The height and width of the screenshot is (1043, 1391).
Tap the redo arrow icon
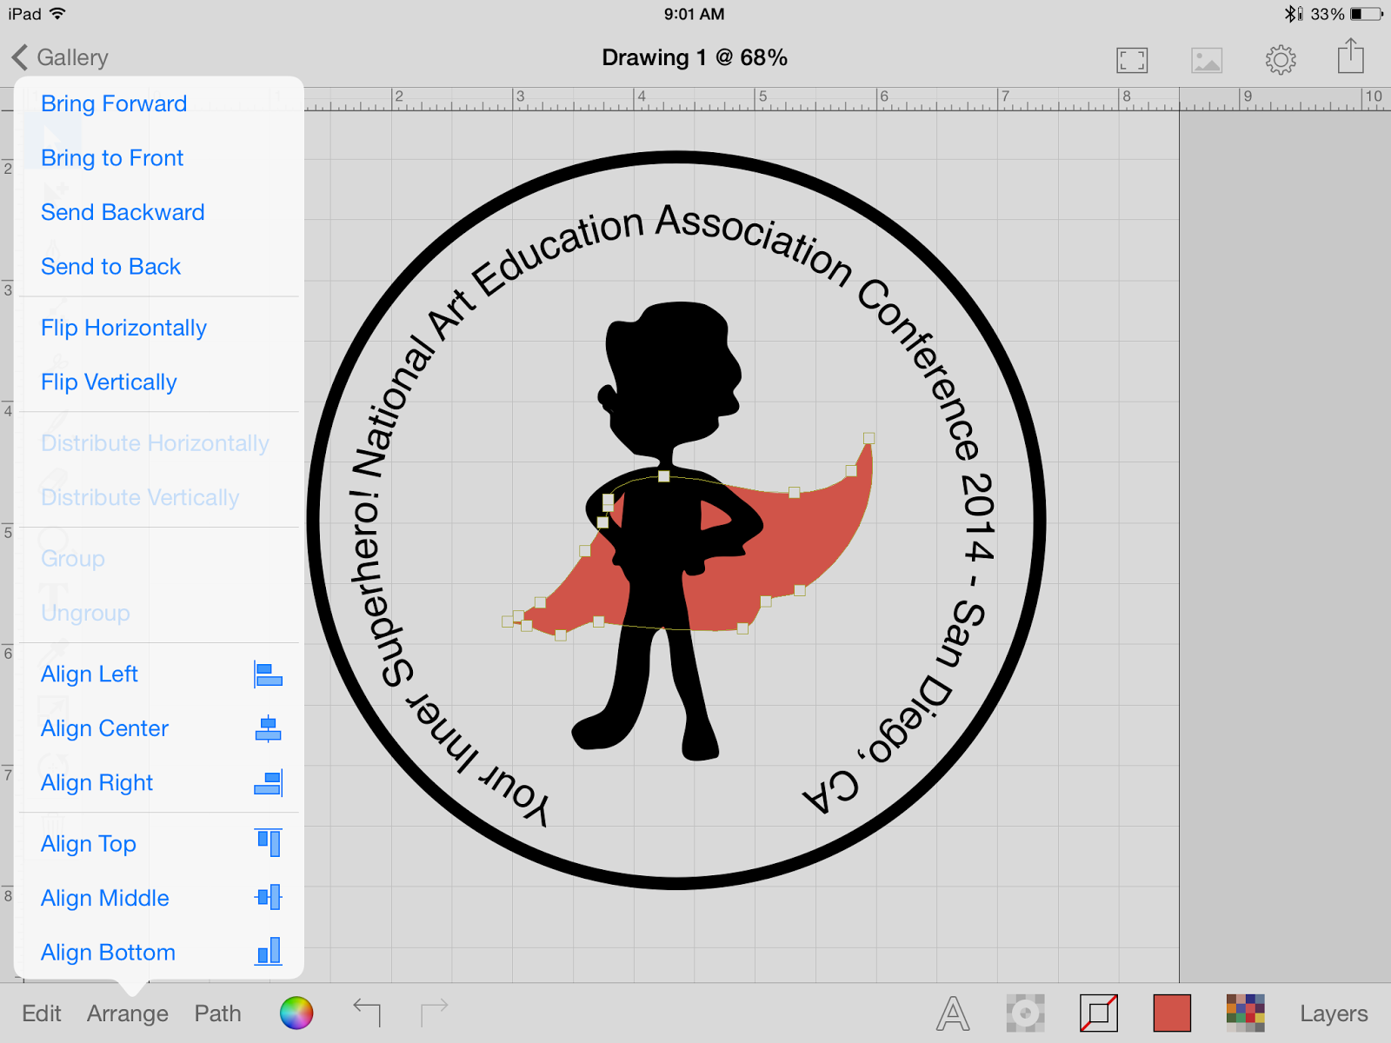click(x=434, y=1013)
